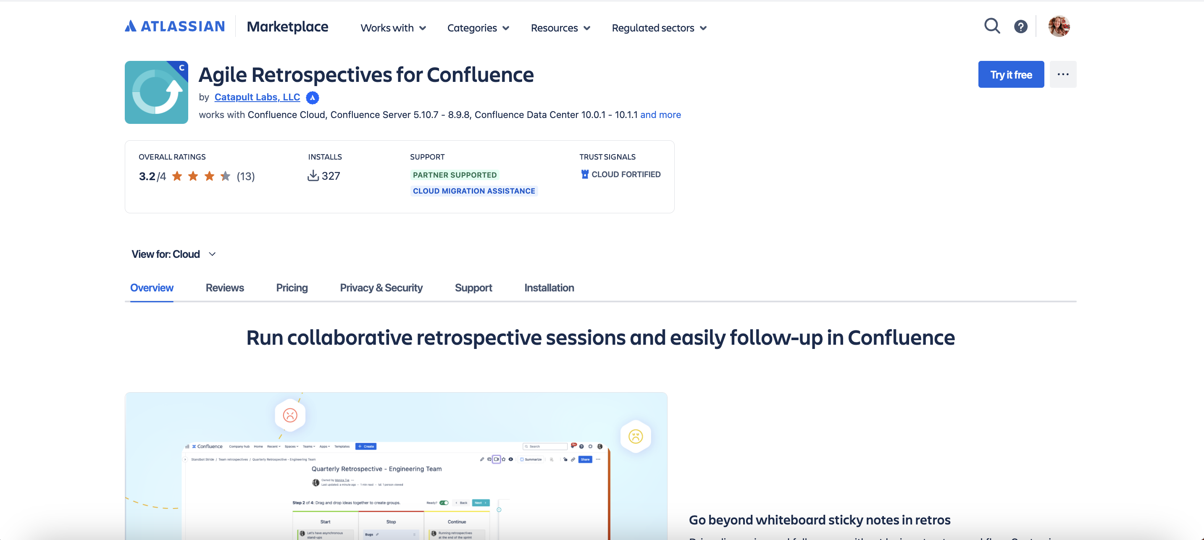
Task: Click the verified partner badge icon
Action: tap(312, 98)
